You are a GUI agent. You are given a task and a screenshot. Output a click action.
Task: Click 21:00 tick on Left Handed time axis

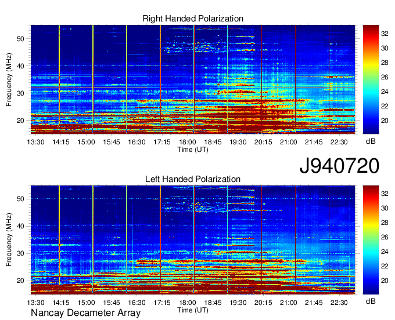[289, 303]
